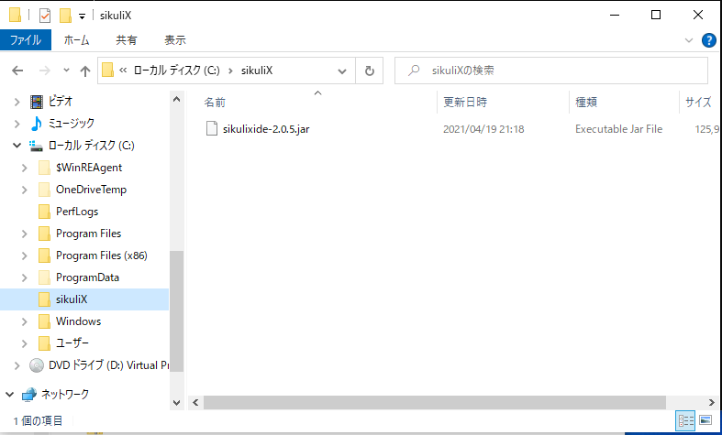This screenshot has height=435, width=722.
Task: Click the horizontal scrollbar in file list
Action: click(x=431, y=402)
